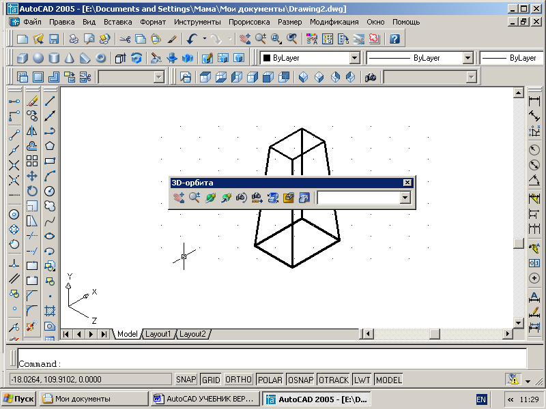
Task: Click the Help question mark icon
Action: [394, 39]
